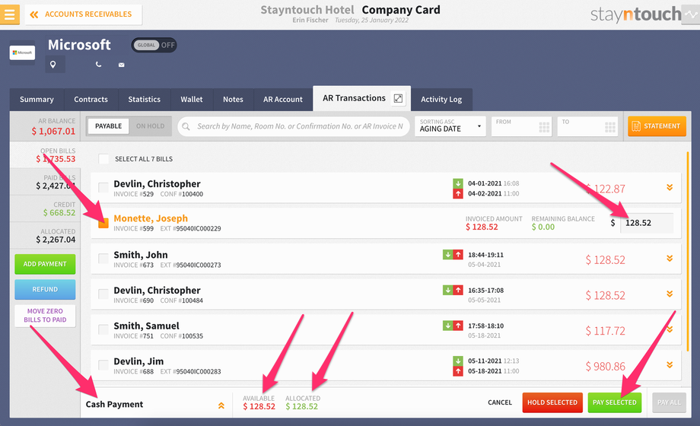
Task: Open the From date calendar icon
Action: (x=544, y=127)
